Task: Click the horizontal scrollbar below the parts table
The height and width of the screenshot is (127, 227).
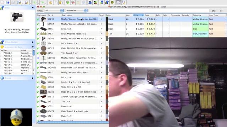Action: coord(73,122)
